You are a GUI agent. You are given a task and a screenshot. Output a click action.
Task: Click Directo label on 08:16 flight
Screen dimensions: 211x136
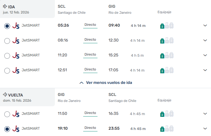[x=90, y=40]
